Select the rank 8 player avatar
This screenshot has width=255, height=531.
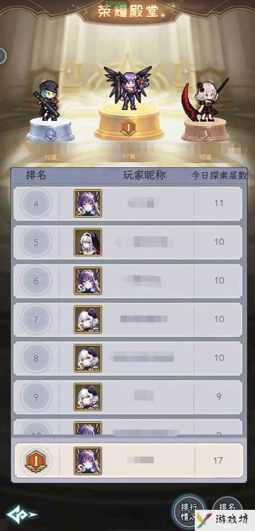[88, 358]
